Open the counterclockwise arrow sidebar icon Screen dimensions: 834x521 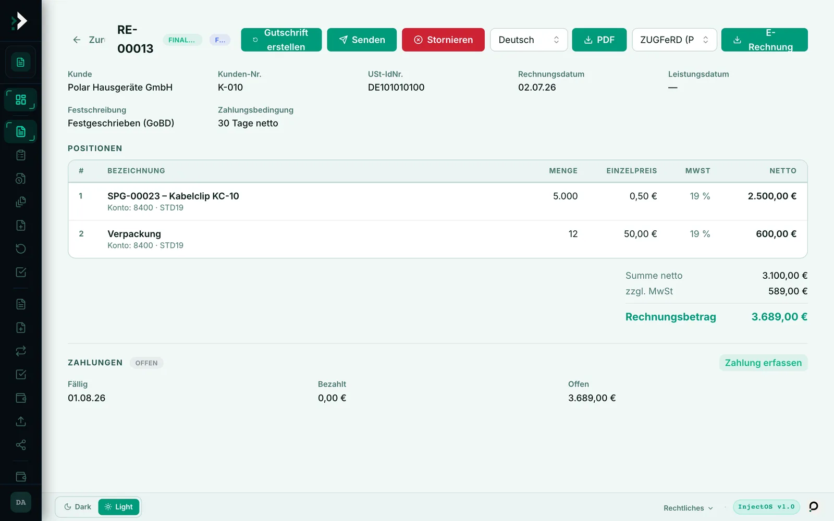coord(21,249)
